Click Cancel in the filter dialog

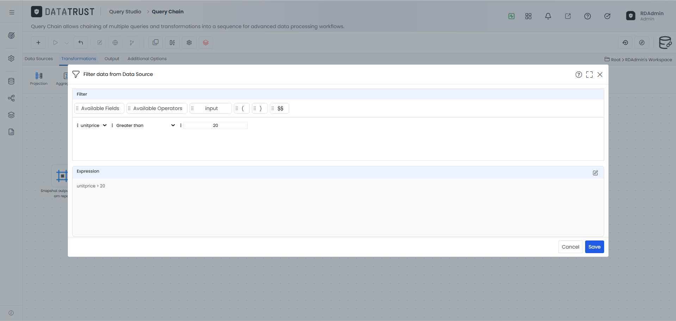(570, 247)
